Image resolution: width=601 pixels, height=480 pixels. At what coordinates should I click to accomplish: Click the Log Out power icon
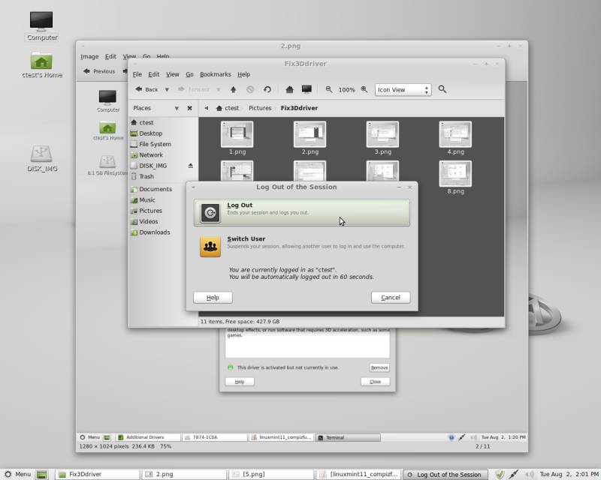point(210,212)
